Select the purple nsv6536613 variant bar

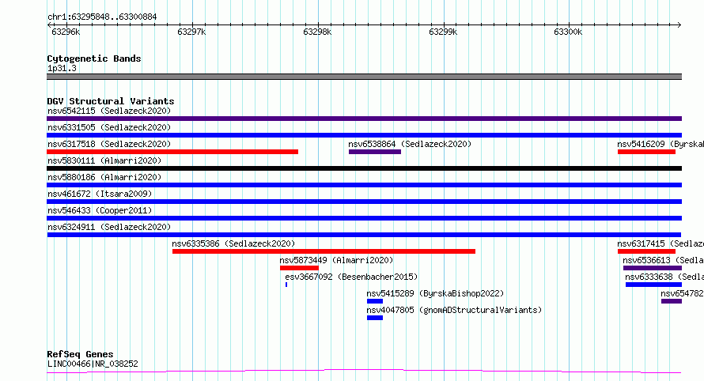[653, 268]
